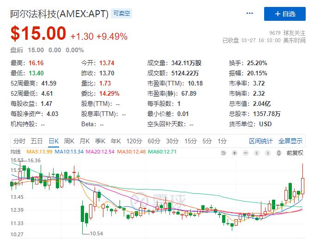Move chart left with left arrow icon
The height and width of the screenshot is (239, 314).
tap(257, 153)
